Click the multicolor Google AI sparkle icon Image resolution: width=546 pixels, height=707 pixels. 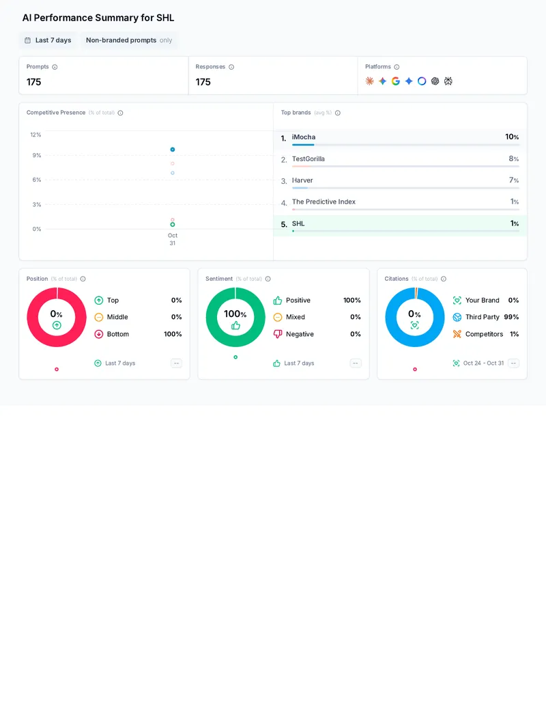pos(382,81)
